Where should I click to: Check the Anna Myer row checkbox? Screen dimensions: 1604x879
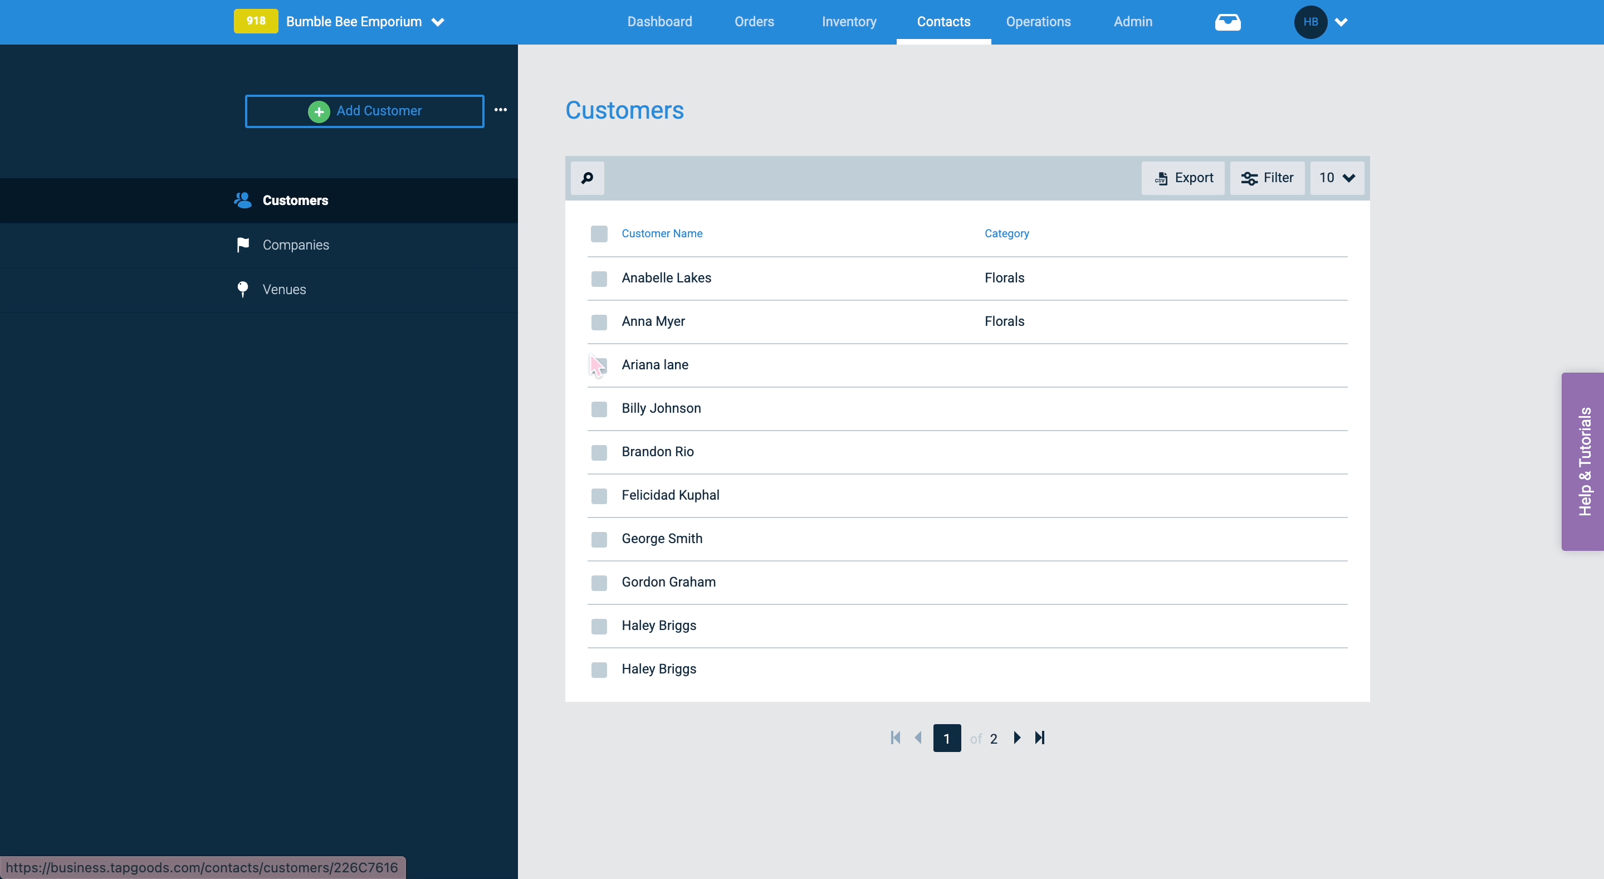point(598,322)
